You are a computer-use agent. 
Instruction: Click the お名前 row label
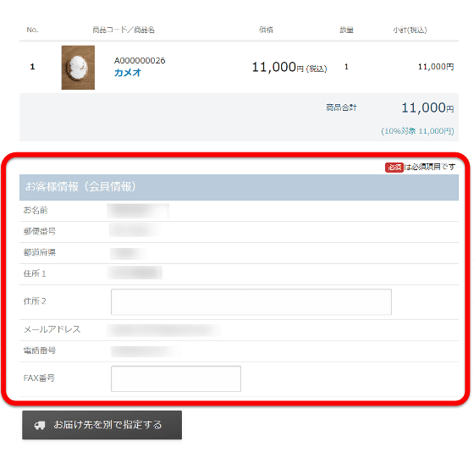coord(36,210)
